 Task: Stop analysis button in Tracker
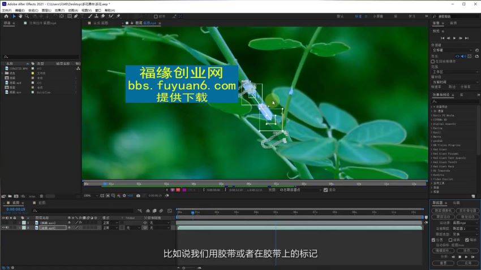pyautogui.click(x=459, y=257)
